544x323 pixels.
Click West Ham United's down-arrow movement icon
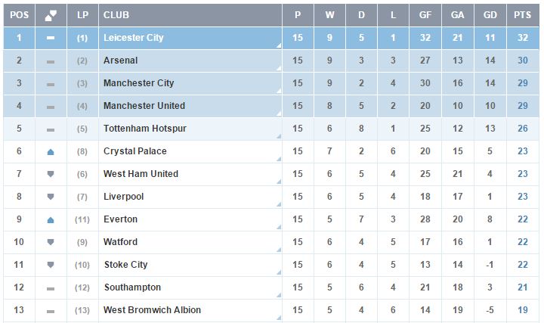[51, 174]
